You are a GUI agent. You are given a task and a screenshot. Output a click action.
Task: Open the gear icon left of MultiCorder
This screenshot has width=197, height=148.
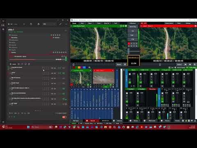tap(144, 121)
